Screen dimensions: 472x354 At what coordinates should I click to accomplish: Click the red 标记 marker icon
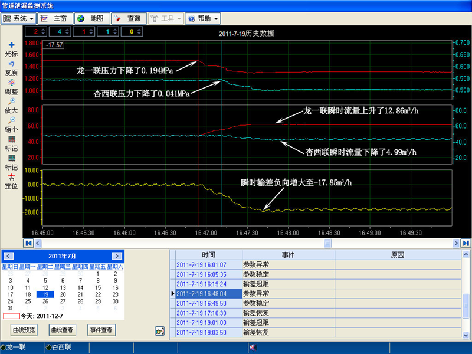(x=11, y=139)
